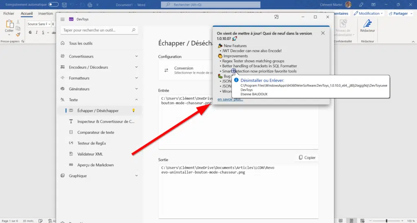The height and width of the screenshot is (223, 417).
Task: Switch Word to read mode view
Action: [341, 221]
